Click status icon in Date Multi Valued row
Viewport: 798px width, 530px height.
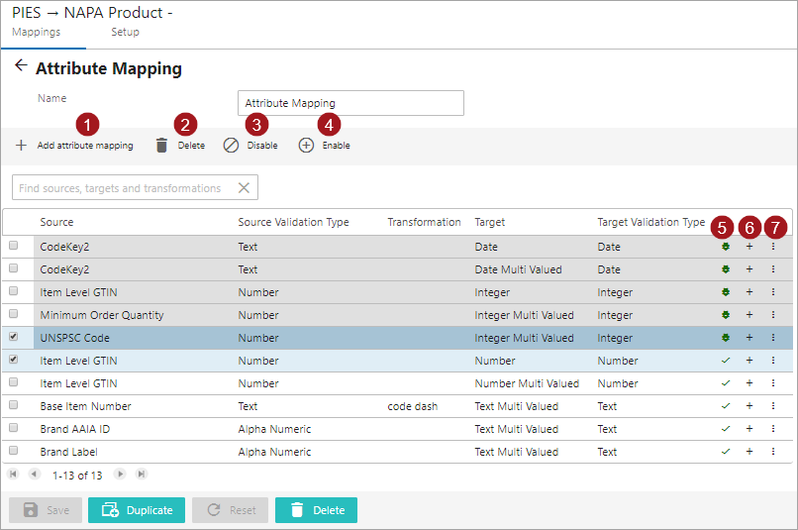click(x=726, y=269)
